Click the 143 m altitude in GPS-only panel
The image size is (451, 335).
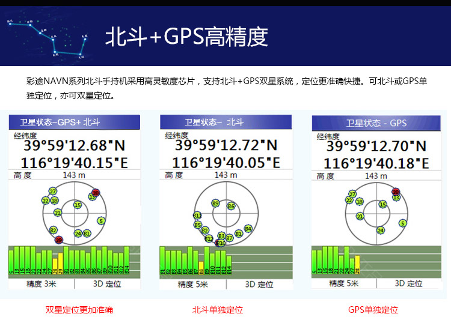click(376, 176)
